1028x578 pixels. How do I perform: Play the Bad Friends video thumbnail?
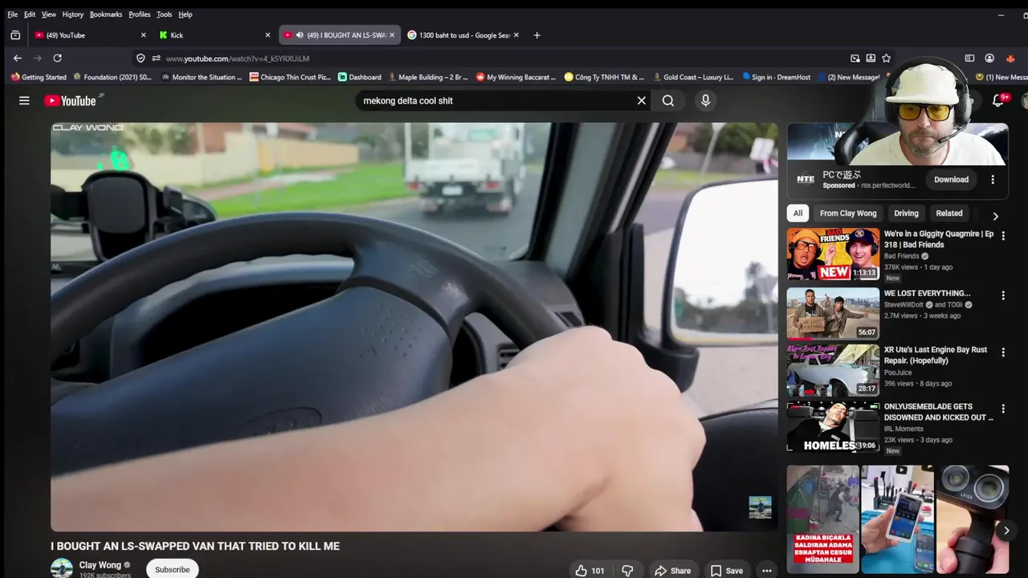pyautogui.click(x=833, y=254)
